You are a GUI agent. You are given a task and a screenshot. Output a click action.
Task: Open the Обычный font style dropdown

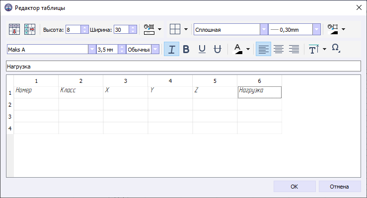[155, 49]
